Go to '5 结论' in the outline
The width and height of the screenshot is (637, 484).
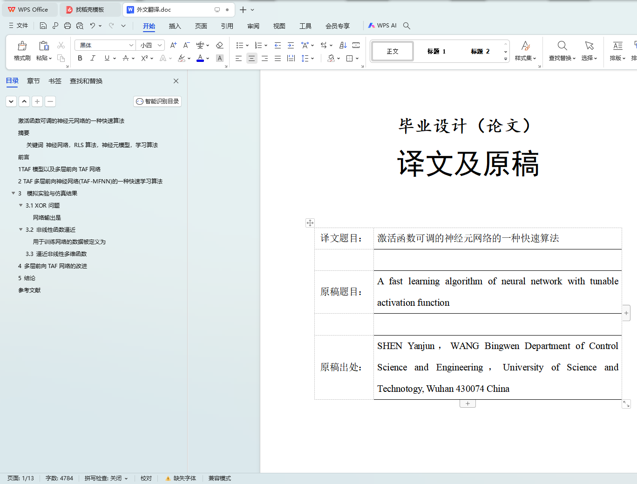click(x=27, y=278)
